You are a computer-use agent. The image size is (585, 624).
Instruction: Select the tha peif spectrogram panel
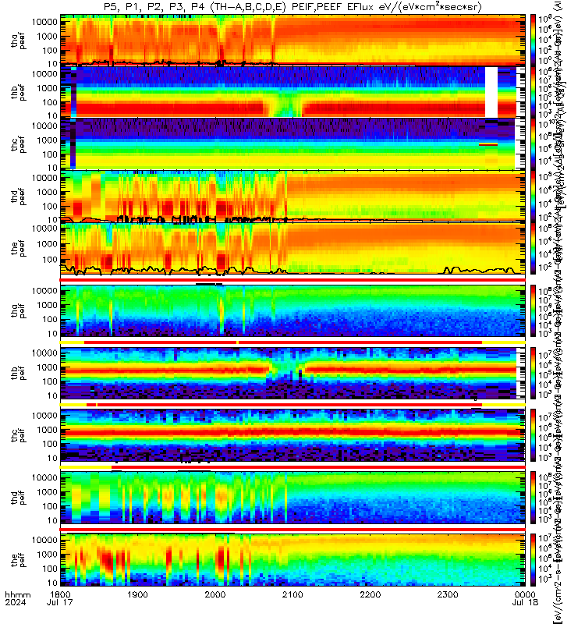(292, 310)
